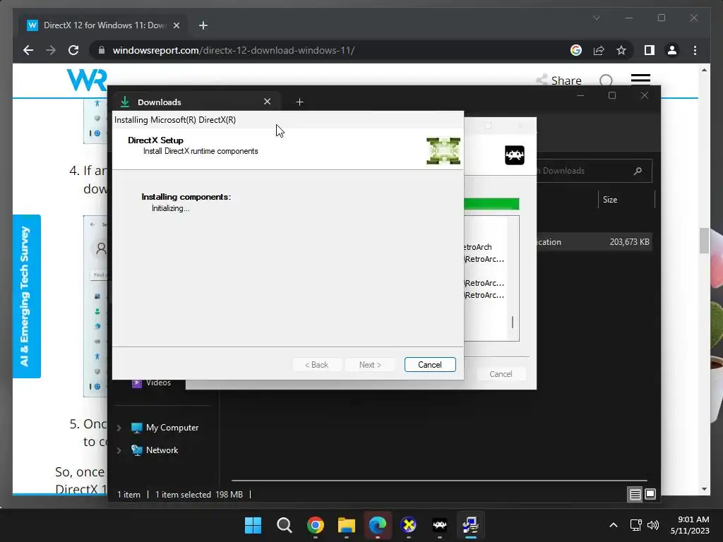Cancel the DirectX Setup installation
Viewport: 723px width, 542px height.
(x=430, y=365)
